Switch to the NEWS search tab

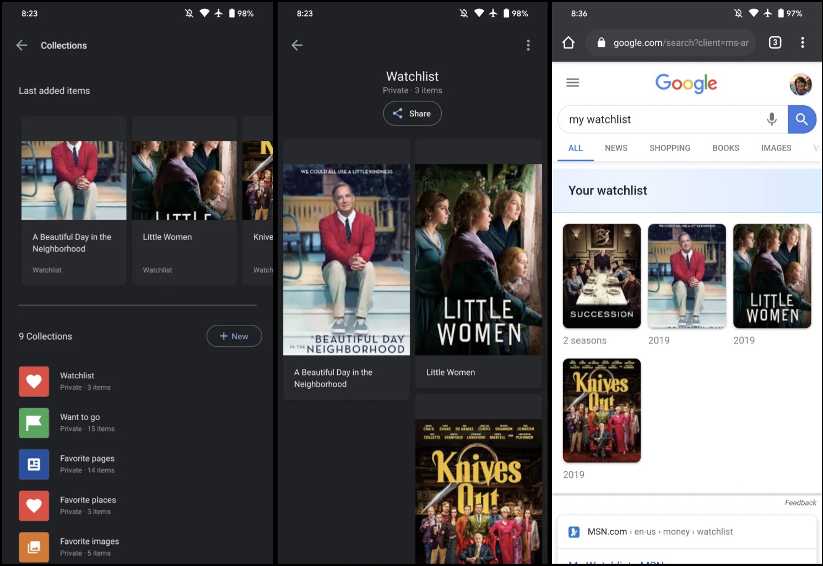pos(616,148)
